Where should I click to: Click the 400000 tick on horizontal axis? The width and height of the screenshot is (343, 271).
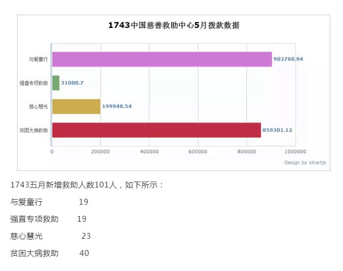pos(149,152)
